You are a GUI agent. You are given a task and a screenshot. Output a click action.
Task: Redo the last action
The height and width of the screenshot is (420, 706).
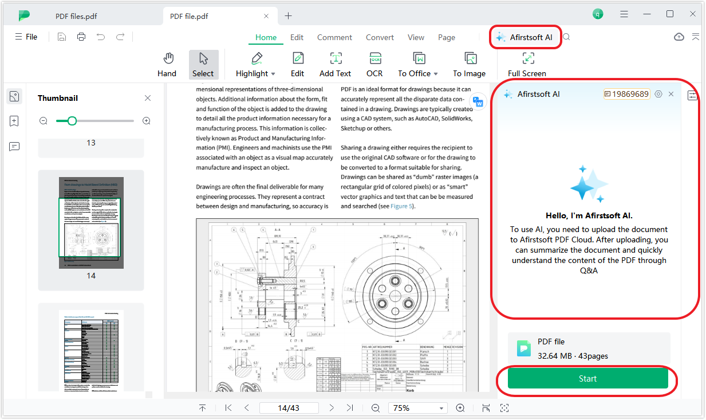[120, 37]
